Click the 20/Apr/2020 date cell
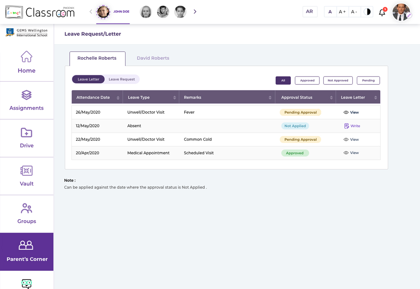 (x=87, y=153)
